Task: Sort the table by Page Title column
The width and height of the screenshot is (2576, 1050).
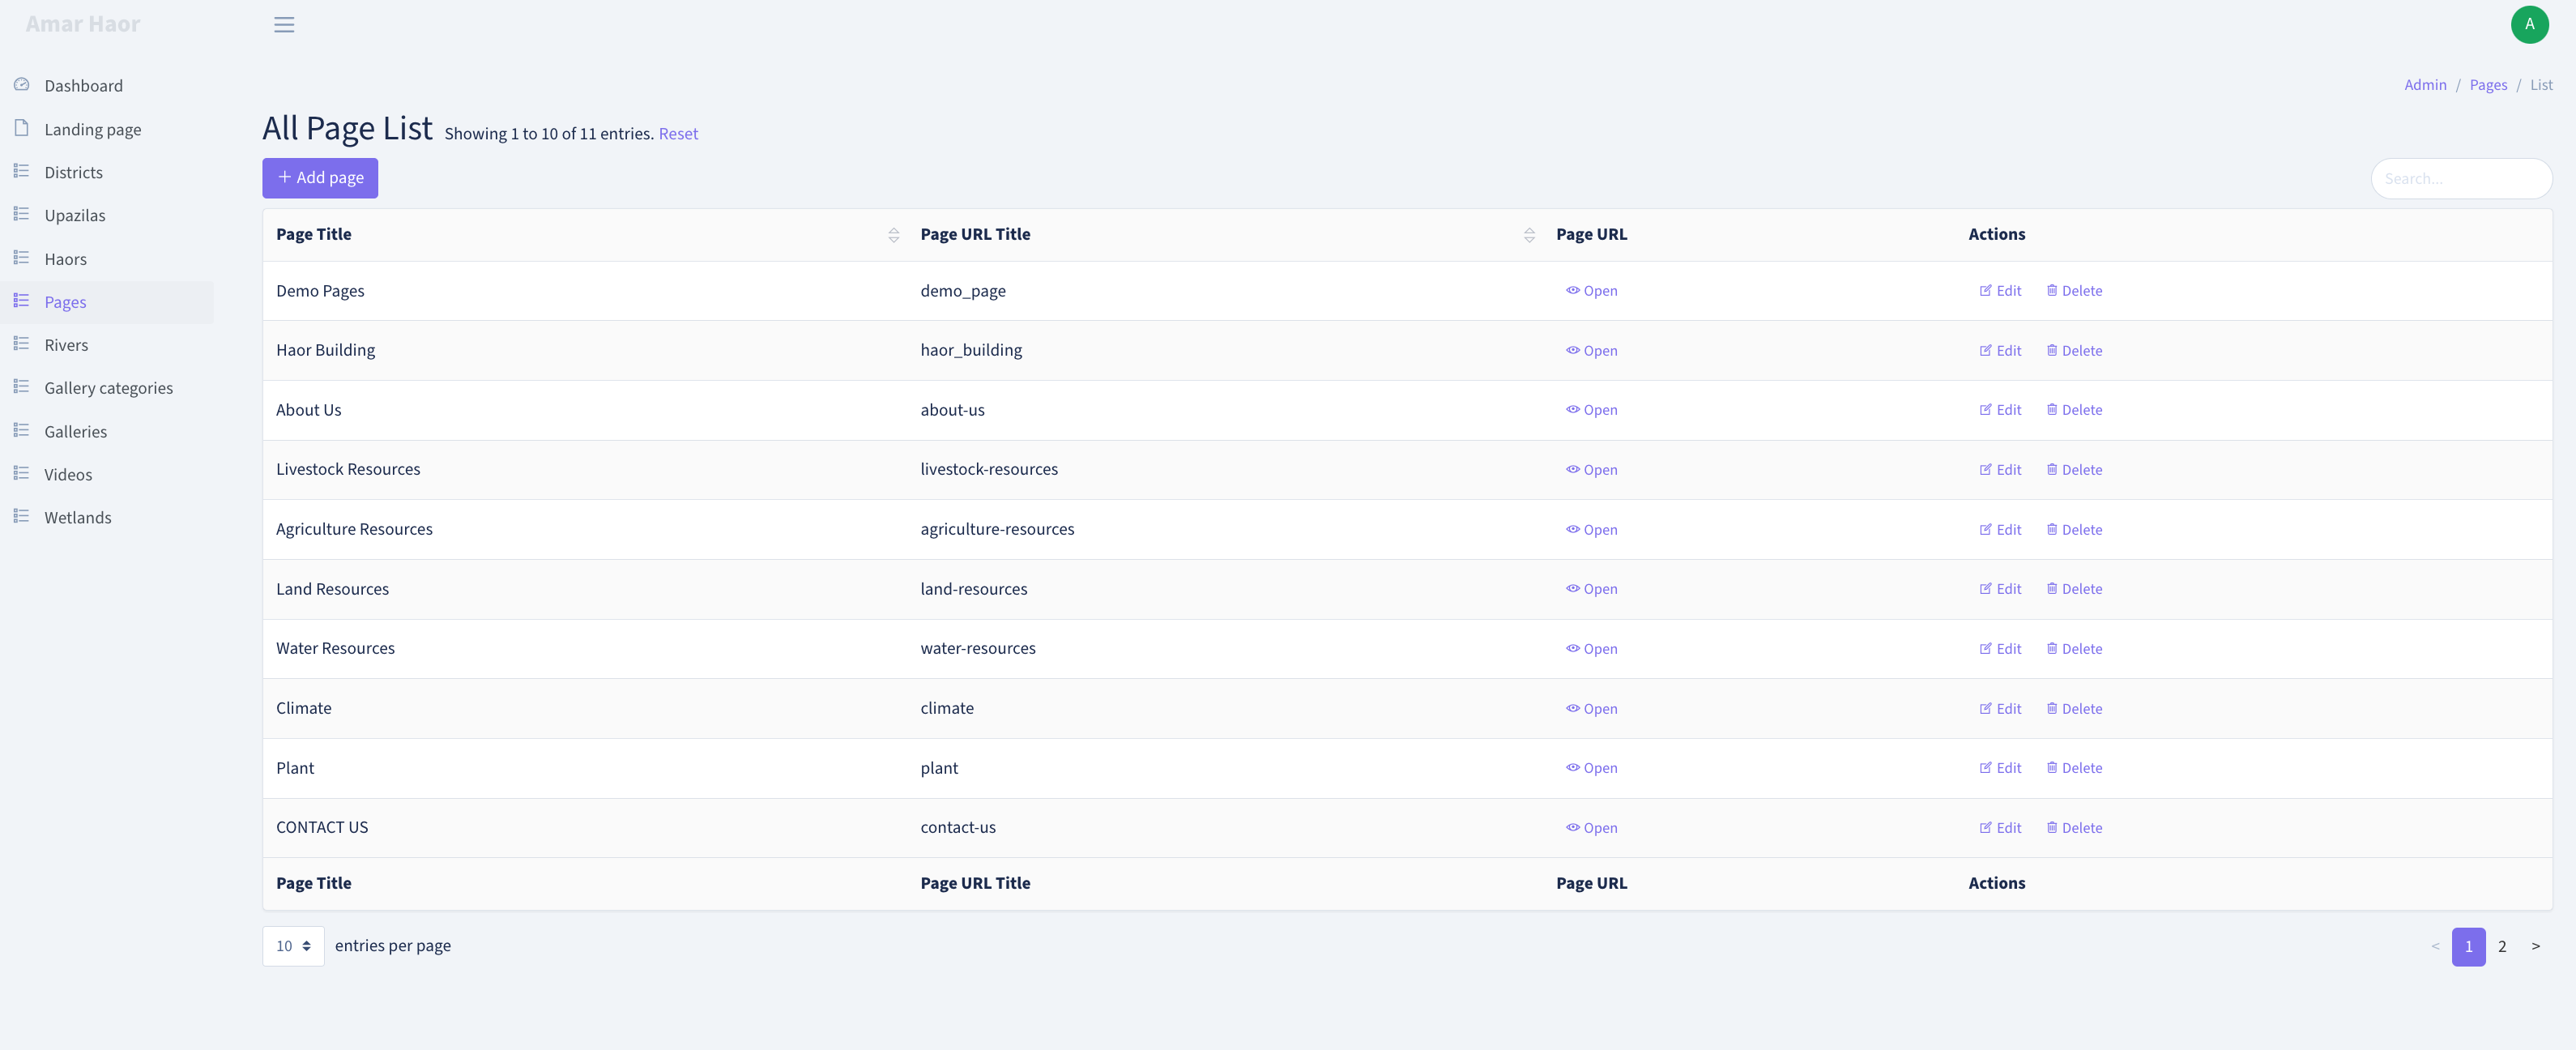Action: (893, 235)
